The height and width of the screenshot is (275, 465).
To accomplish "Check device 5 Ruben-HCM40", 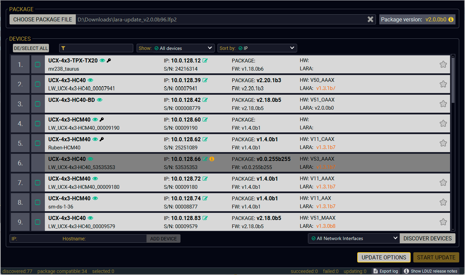I will pos(38,143).
